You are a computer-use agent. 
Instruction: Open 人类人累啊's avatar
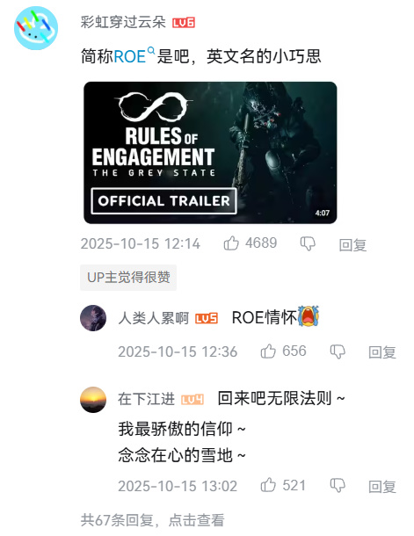tap(93, 318)
